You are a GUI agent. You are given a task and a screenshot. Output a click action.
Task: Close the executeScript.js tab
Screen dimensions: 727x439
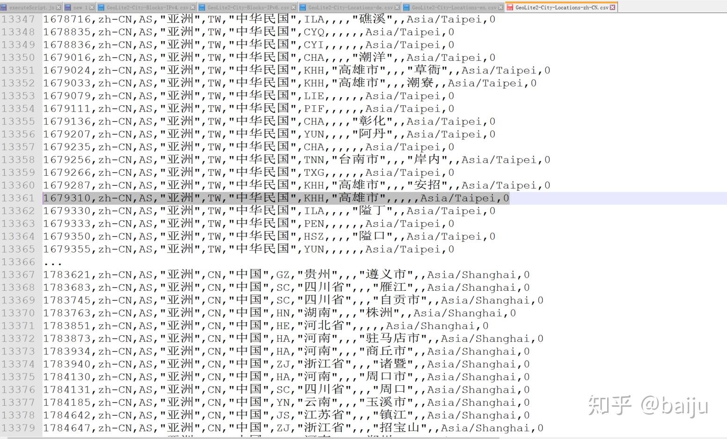tap(59, 7)
